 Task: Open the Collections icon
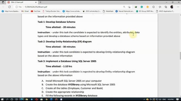166,7
